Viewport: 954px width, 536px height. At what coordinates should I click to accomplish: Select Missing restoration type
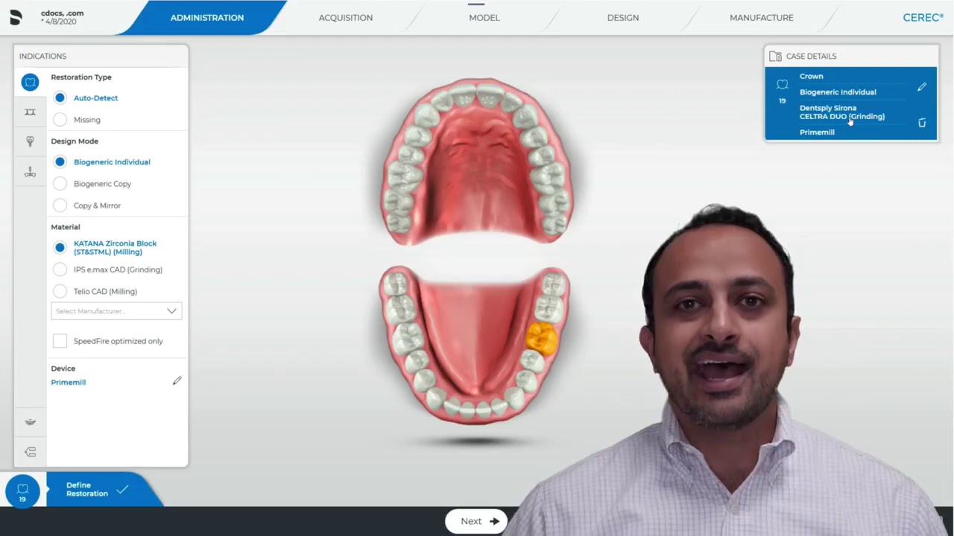click(60, 119)
